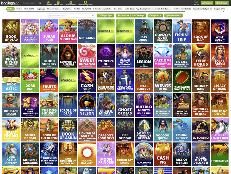Open the Legacy of Dead game
The width and height of the screenshot is (231, 174).
(220, 80)
